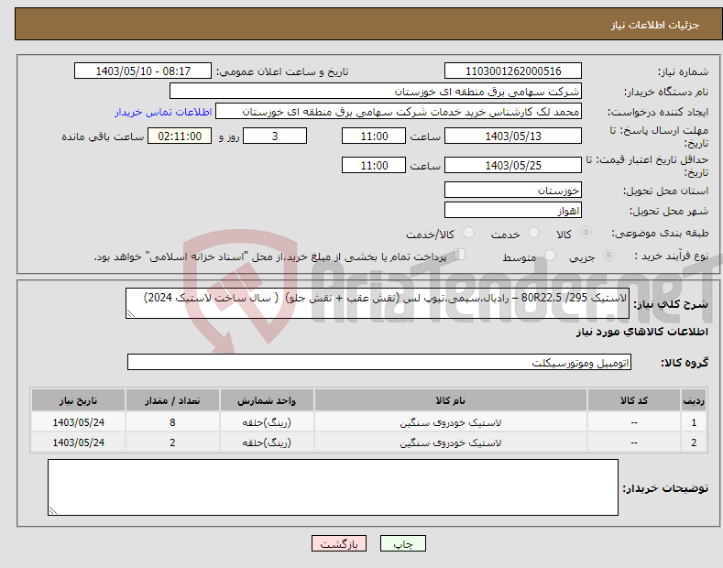Viewport: 723px width, 568px height.
Task: Click the شماره نیاز field 1103001262000516
Action: click(513, 71)
